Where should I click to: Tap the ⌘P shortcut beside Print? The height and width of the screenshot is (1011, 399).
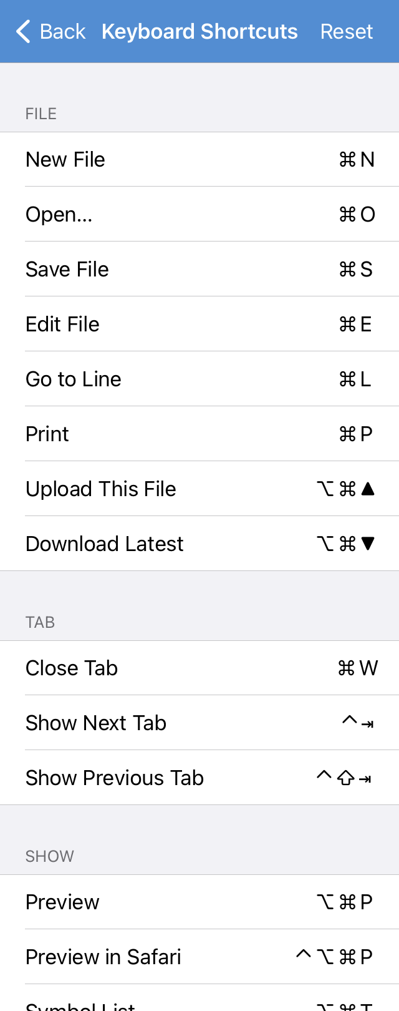pos(356,434)
